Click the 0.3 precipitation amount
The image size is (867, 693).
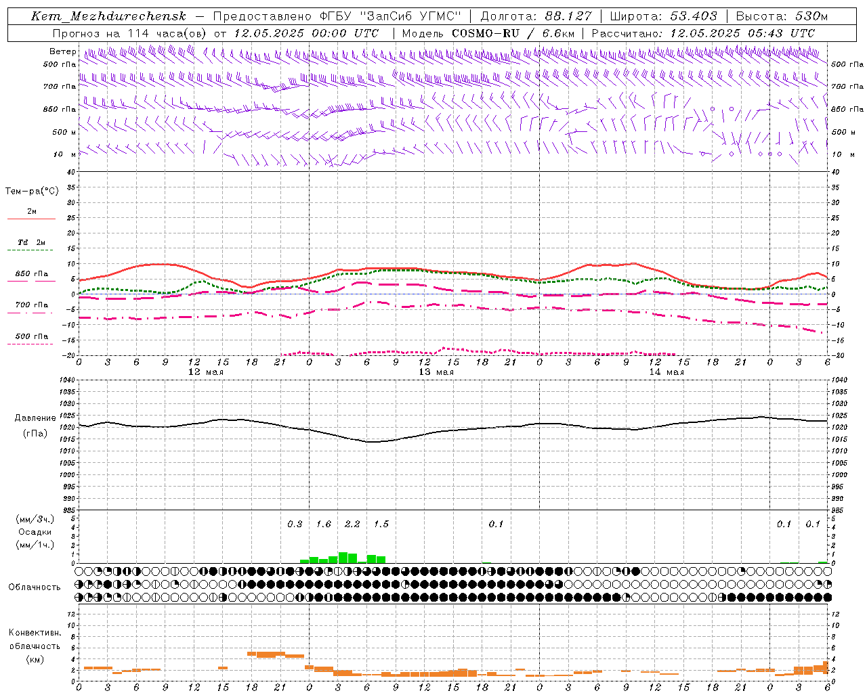(x=295, y=524)
